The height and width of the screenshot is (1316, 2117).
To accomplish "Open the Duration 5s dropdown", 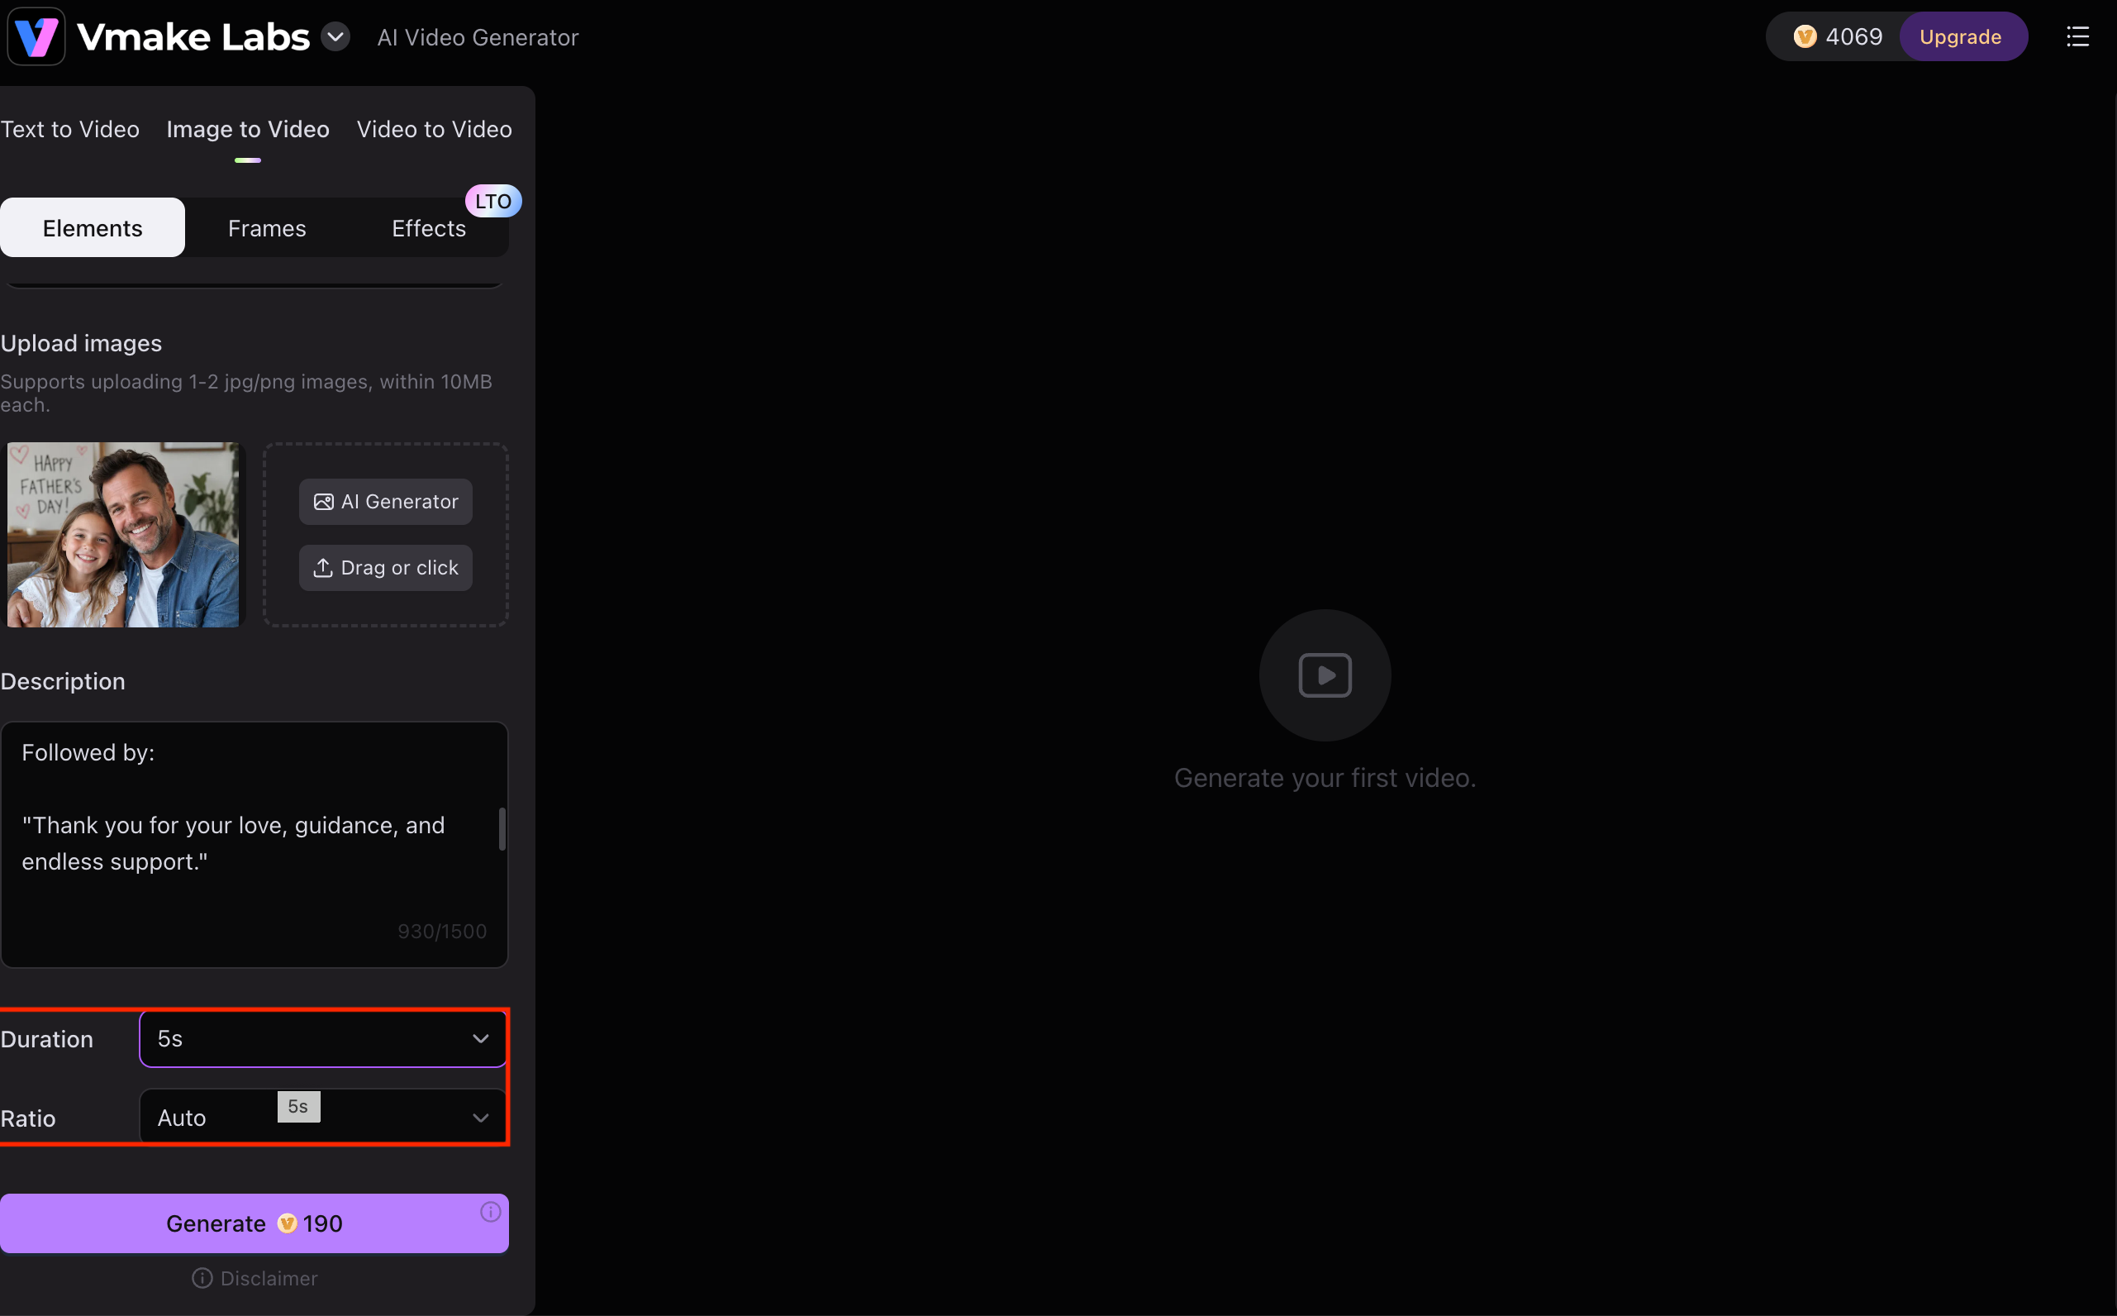I will coord(323,1039).
